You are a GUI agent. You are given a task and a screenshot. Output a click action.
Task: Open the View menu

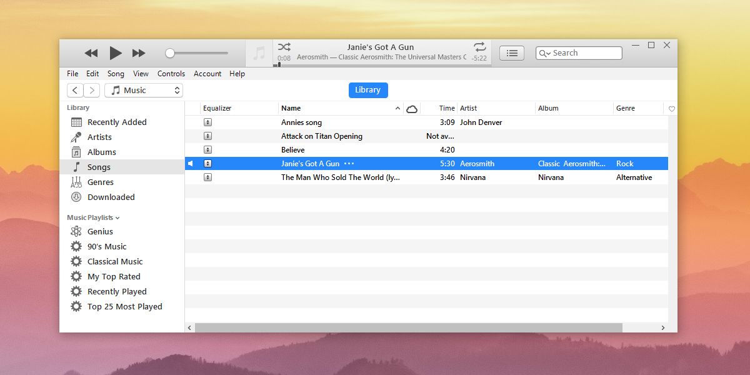[x=141, y=74]
